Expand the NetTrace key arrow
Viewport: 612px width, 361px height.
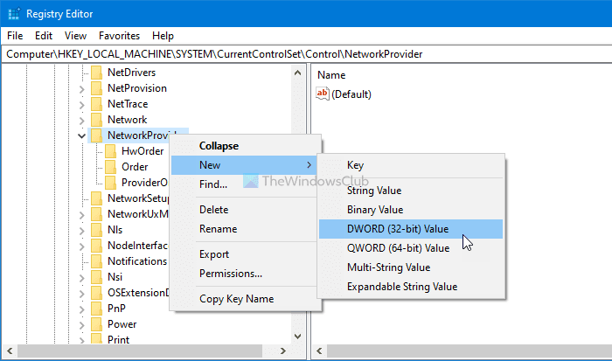(x=81, y=105)
